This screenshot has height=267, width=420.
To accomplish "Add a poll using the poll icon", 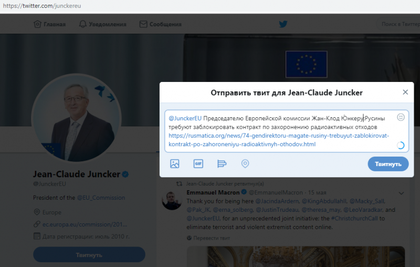I will tap(222, 163).
